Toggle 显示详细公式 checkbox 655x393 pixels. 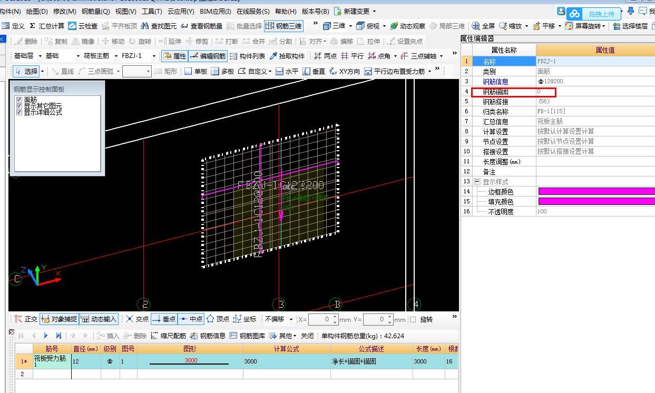[19, 112]
